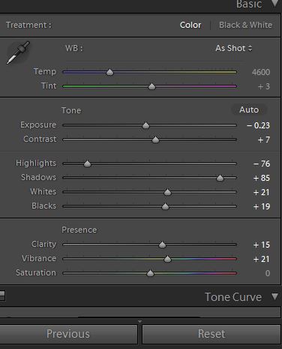This screenshot has height=349, width=282.
Task: Toggle the Tone Curve panel switch
Action: coord(2,296)
